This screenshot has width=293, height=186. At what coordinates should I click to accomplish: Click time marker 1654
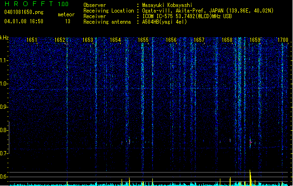pos(116,40)
